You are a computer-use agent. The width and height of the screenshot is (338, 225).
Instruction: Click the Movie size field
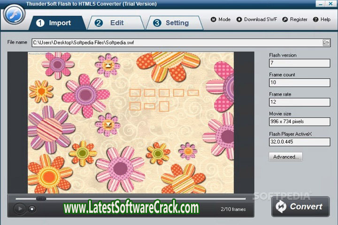click(300, 121)
